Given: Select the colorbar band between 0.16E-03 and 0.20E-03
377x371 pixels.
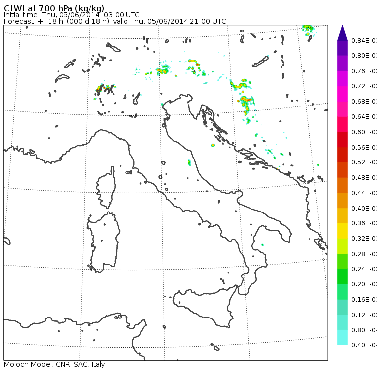Looking at the screenshot, I should tap(342, 292).
